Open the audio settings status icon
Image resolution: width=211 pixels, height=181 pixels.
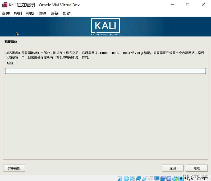pyautogui.click(x=132, y=178)
